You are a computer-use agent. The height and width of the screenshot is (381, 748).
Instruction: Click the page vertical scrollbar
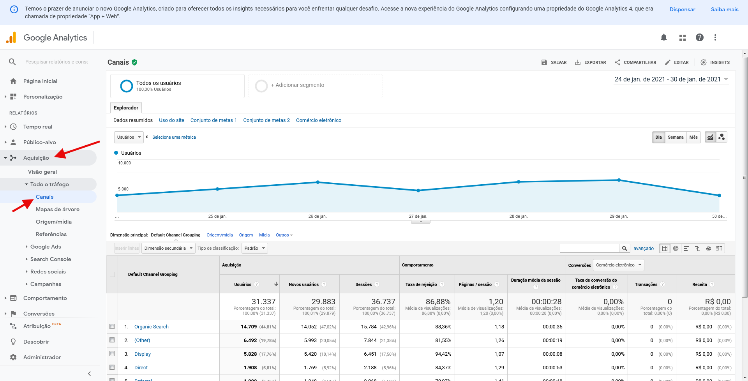click(x=744, y=177)
